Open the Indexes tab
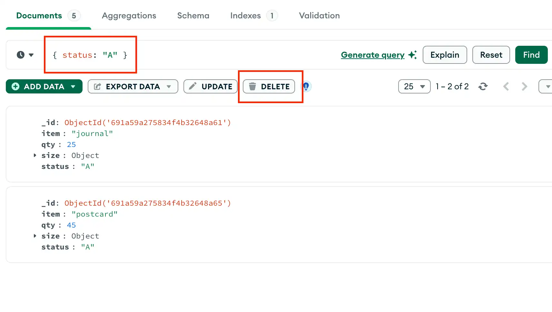 [245, 15]
